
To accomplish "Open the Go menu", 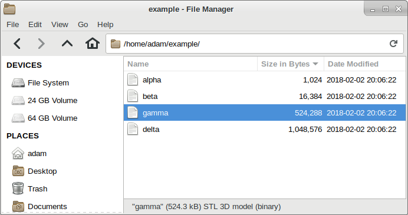I will click(x=83, y=24).
